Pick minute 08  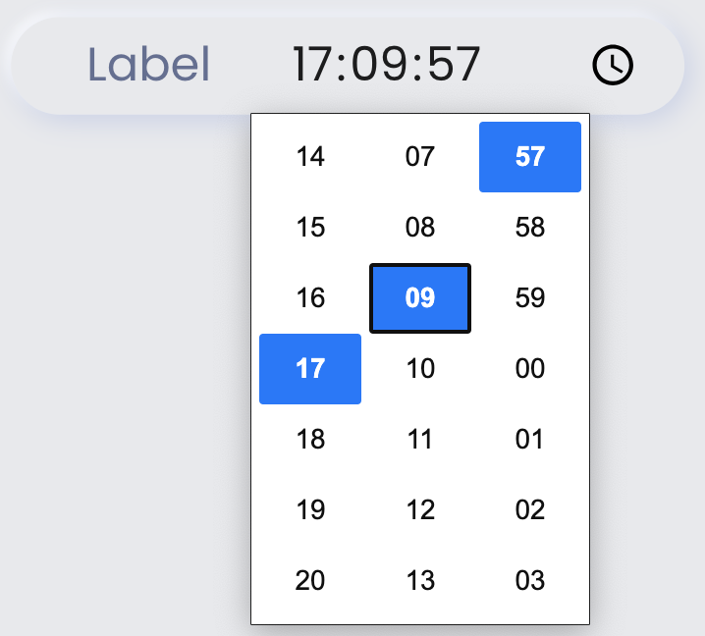[x=420, y=228]
